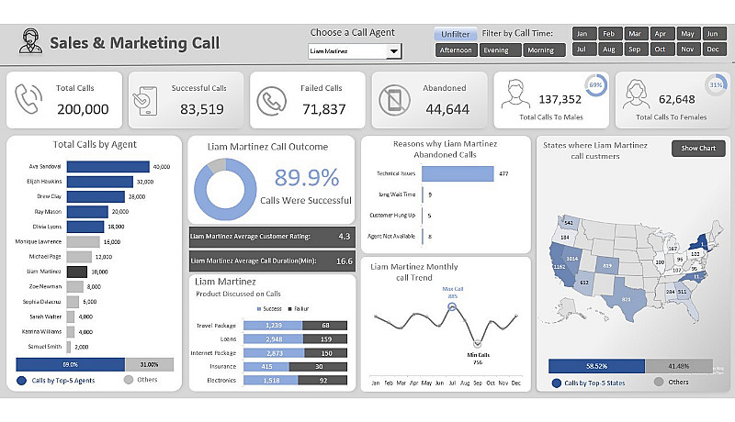Open the Call Agent dropdown arrow
Image resolution: width=735 pixels, height=422 pixels.
(394, 51)
